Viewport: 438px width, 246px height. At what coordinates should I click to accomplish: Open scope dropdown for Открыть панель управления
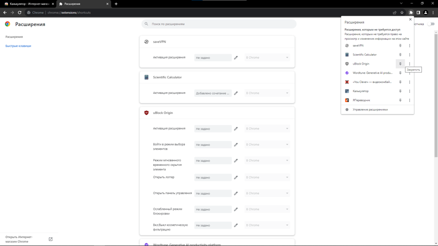coord(267,193)
